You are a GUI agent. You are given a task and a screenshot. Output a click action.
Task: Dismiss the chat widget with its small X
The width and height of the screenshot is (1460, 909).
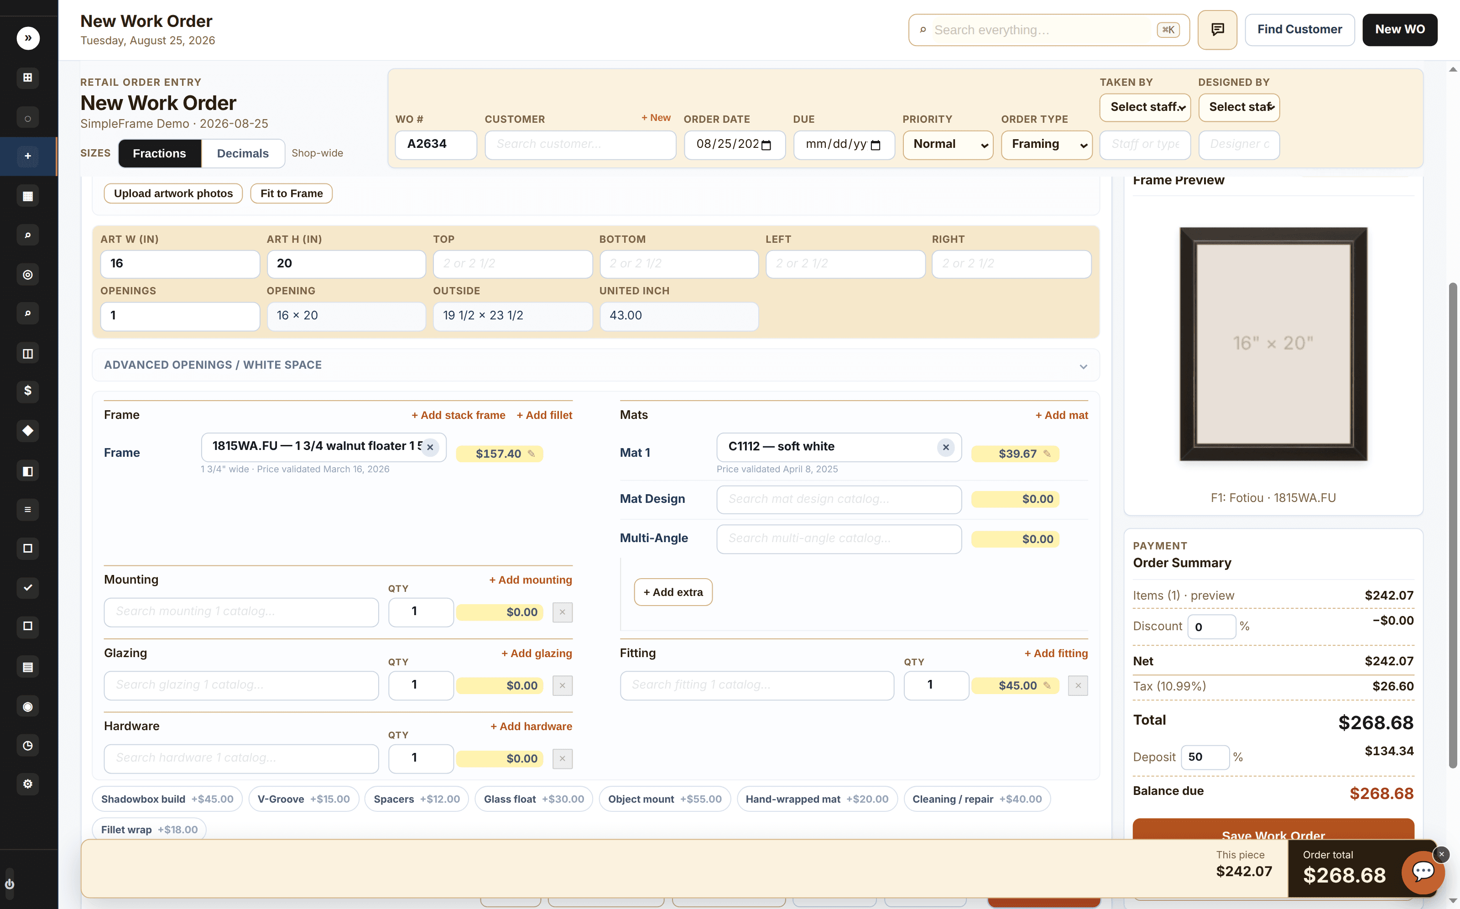(x=1441, y=854)
